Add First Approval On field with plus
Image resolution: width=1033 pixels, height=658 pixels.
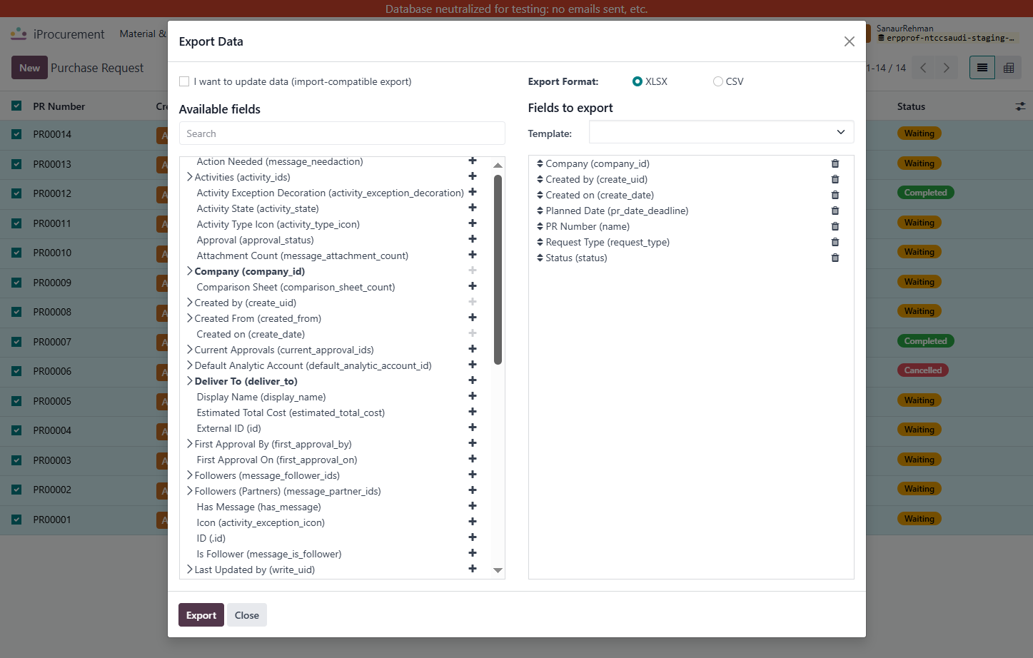coord(473,459)
